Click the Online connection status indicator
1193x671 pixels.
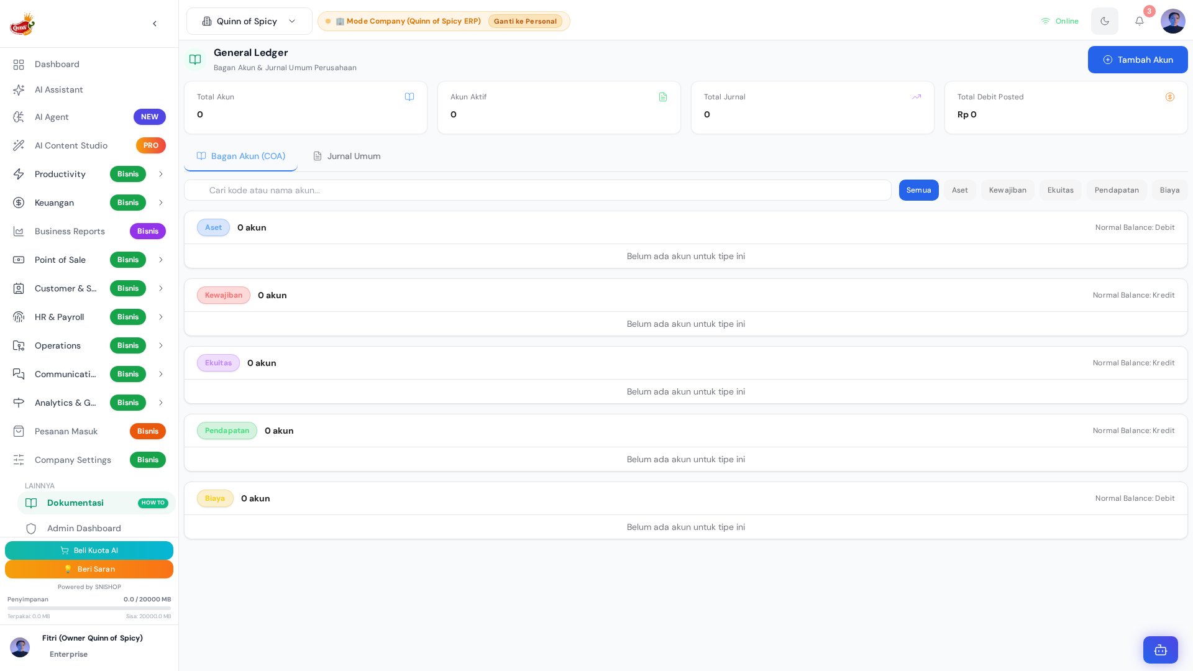(x=1060, y=21)
